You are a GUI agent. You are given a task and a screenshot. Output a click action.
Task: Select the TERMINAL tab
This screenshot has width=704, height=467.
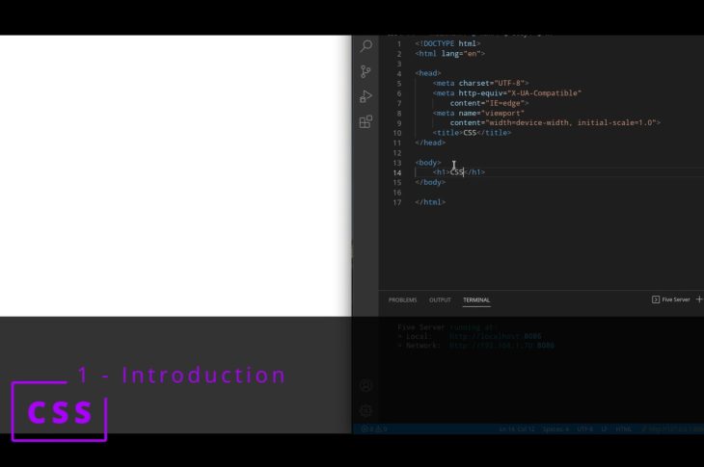coord(476,299)
